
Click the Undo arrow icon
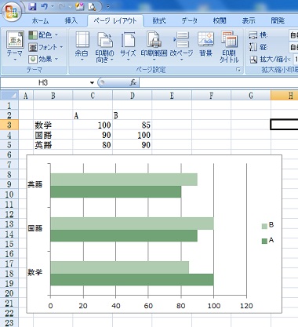(x=45, y=6)
